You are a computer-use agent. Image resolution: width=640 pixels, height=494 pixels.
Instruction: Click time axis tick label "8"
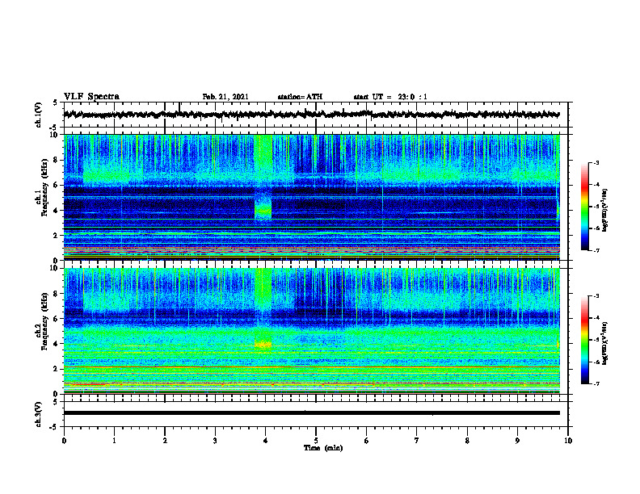467,441
